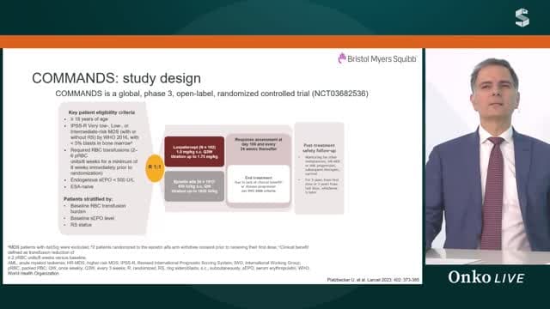This screenshot has height=309, width=550.
Task: Click the yellow R 1:1 randomization circle
Action: (155, 167)
